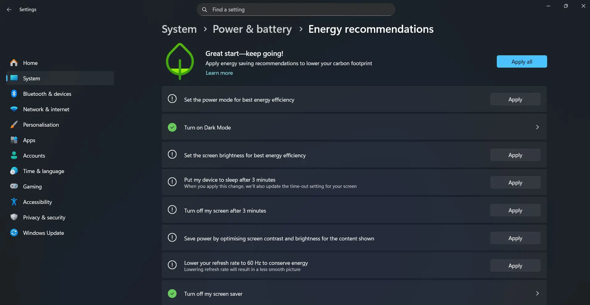Viewport: 590px width, 305px height.
Task: Open Windows Update from the sidebar
Action: pos(14,233)
